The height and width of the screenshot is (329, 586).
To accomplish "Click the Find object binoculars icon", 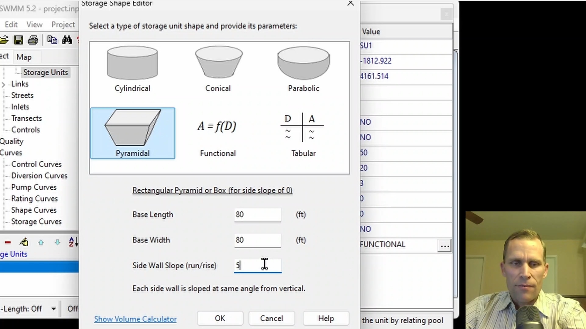I will tap(67, 40).
